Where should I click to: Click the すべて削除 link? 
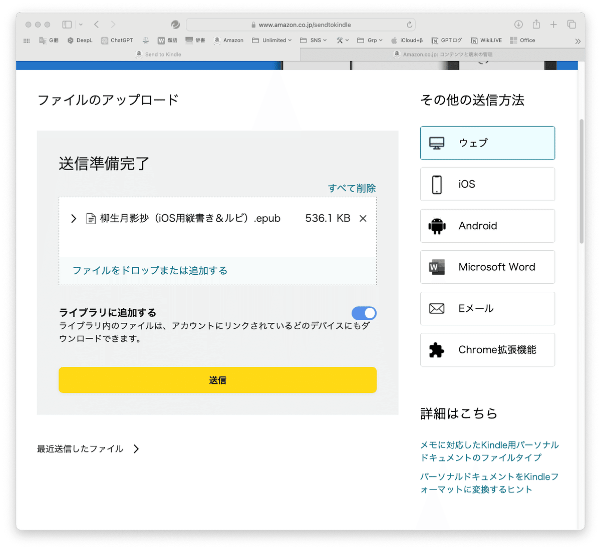(x=352, y=188)
